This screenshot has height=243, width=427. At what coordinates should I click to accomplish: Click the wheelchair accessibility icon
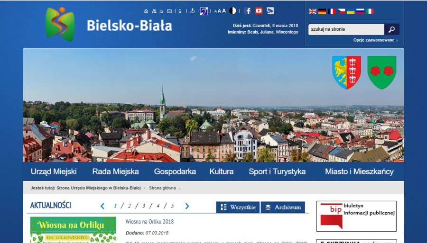[x=193, y=11]
